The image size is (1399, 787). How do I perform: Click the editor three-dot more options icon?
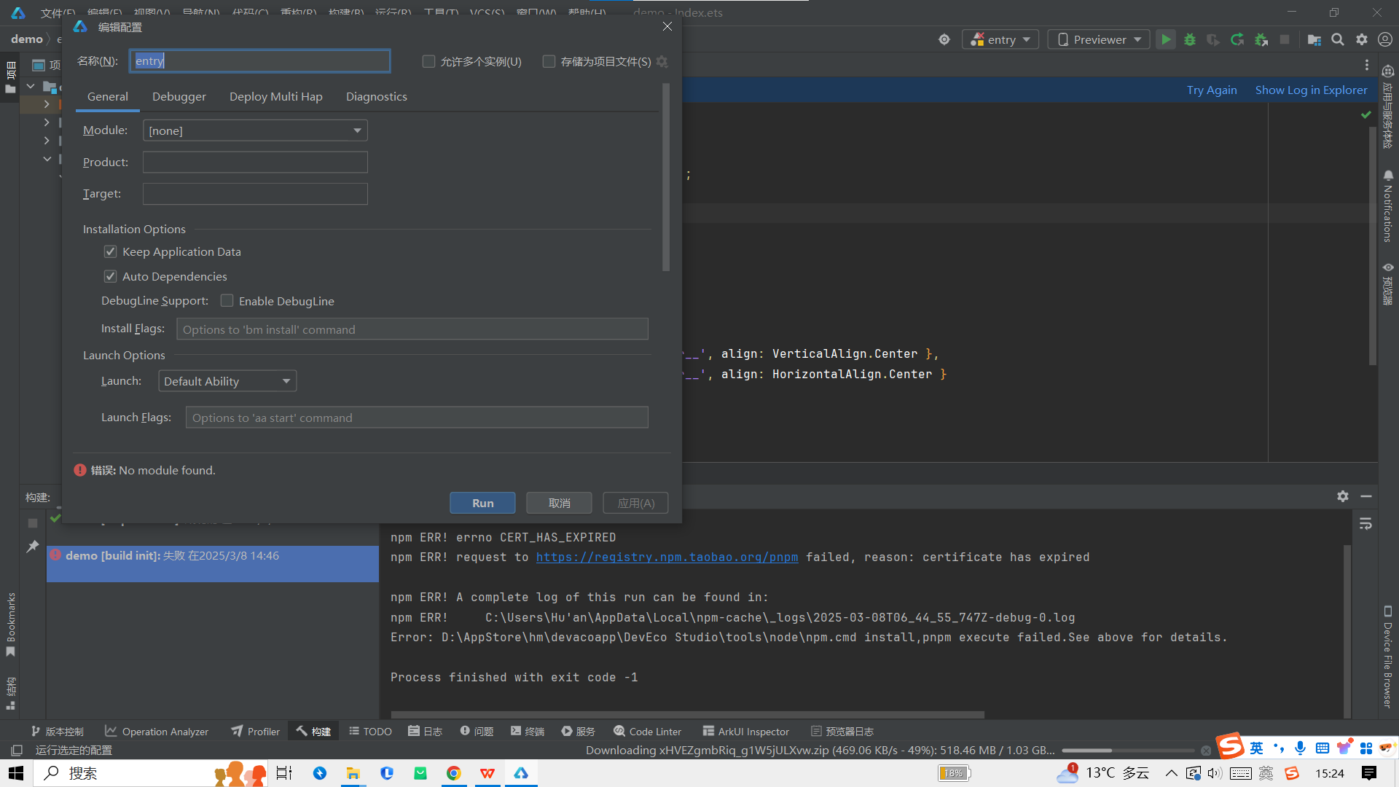[1367, 65]
